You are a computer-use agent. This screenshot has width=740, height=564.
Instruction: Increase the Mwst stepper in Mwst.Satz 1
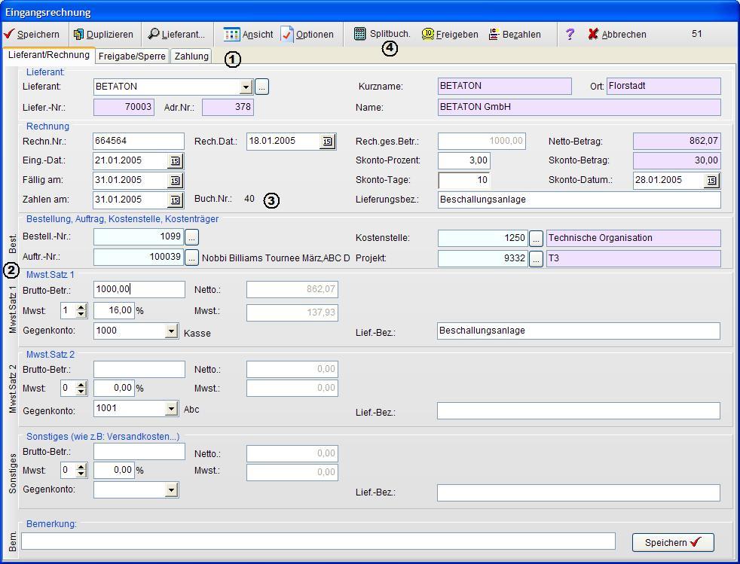pyautogui.click(x=81, y=307)
